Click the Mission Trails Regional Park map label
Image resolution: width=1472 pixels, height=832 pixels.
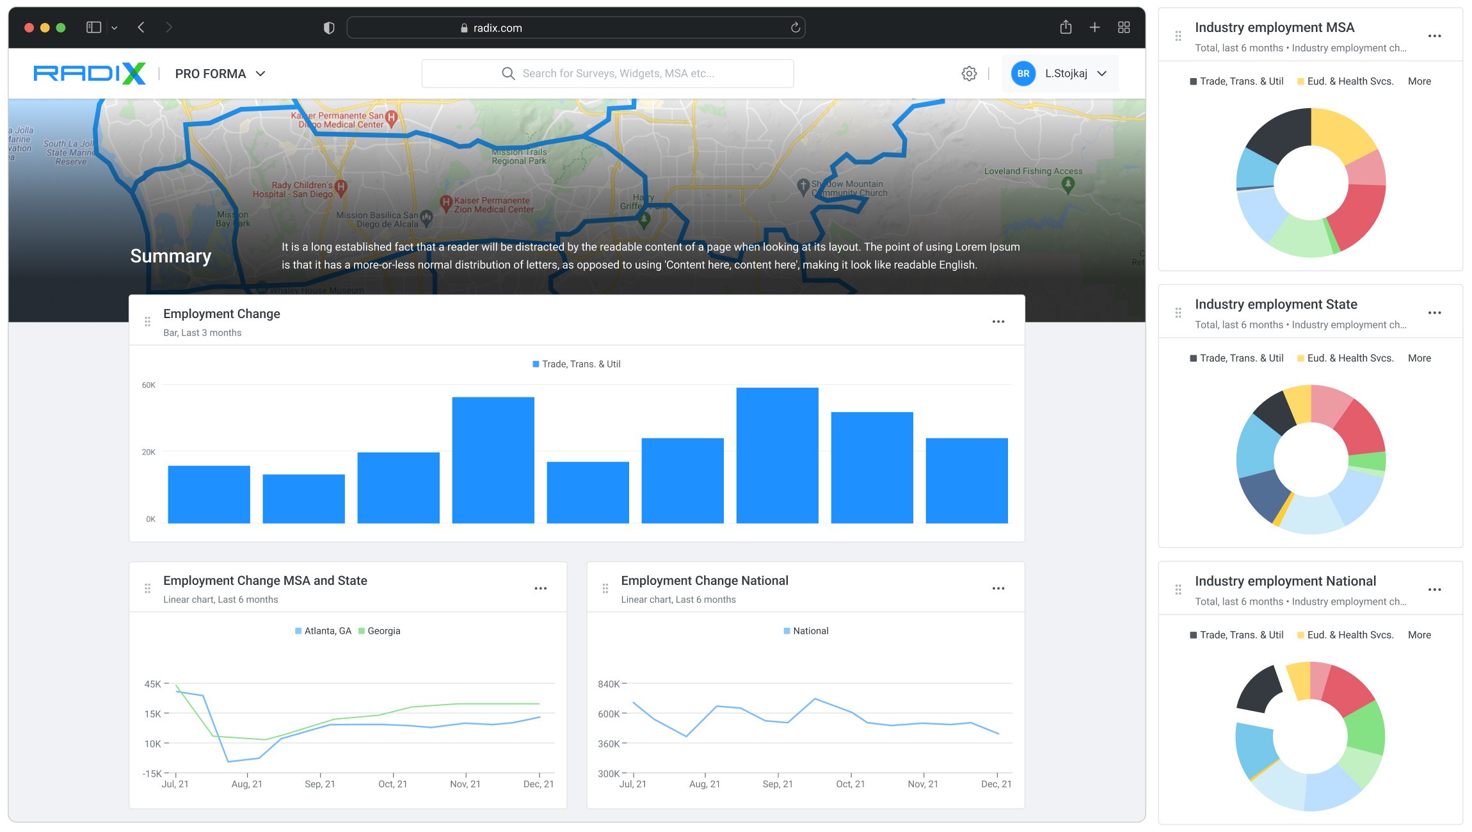pyautogui.click(x=519, y=157)
